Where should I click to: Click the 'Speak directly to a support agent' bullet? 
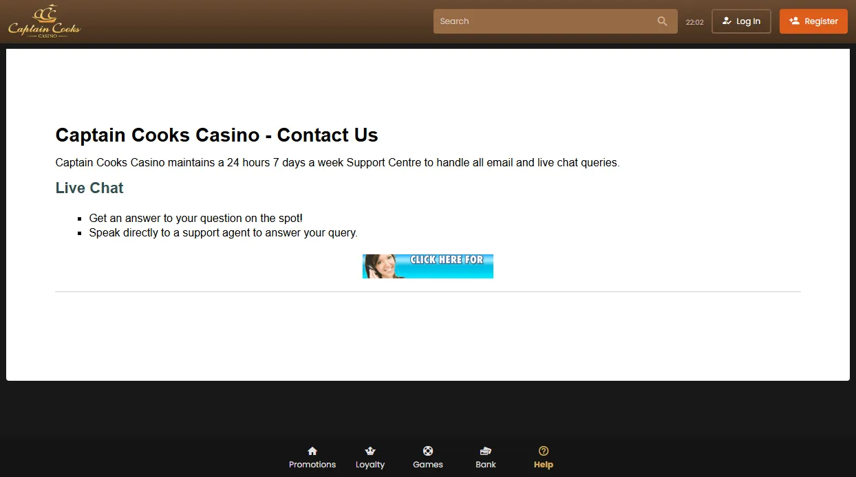[224, 233]
